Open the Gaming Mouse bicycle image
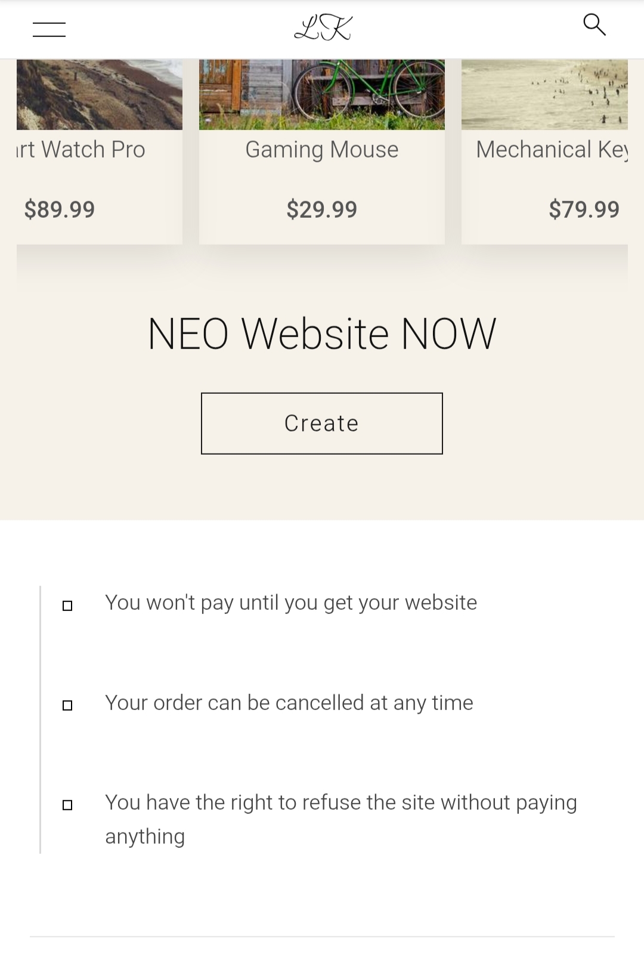Screen dimensions: 644x972 [322, 94]
